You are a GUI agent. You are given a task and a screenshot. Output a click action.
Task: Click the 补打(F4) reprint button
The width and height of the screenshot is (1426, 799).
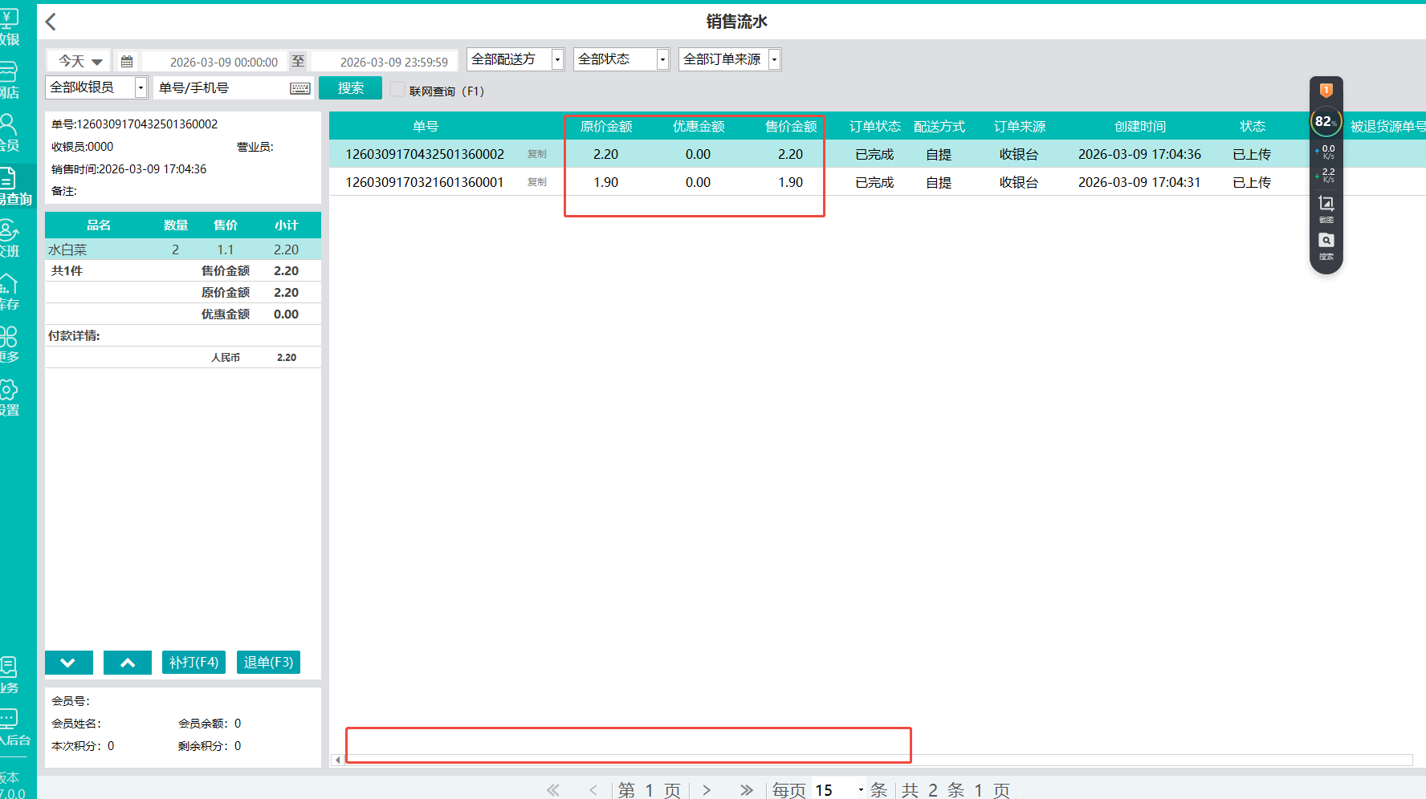[194, 663]
